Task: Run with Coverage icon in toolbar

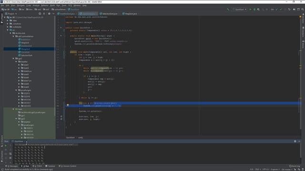Action: (258, 9)
